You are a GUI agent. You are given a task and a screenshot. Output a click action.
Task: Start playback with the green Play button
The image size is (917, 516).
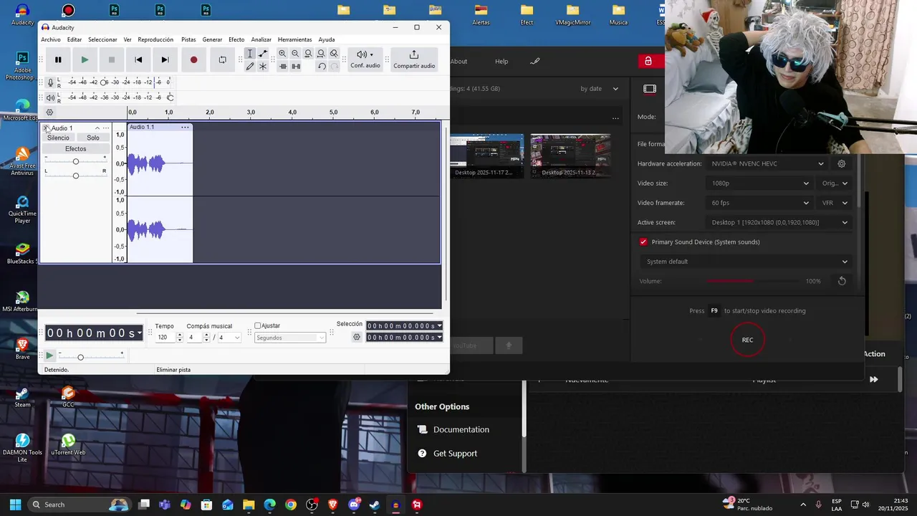tap(85, 60)
